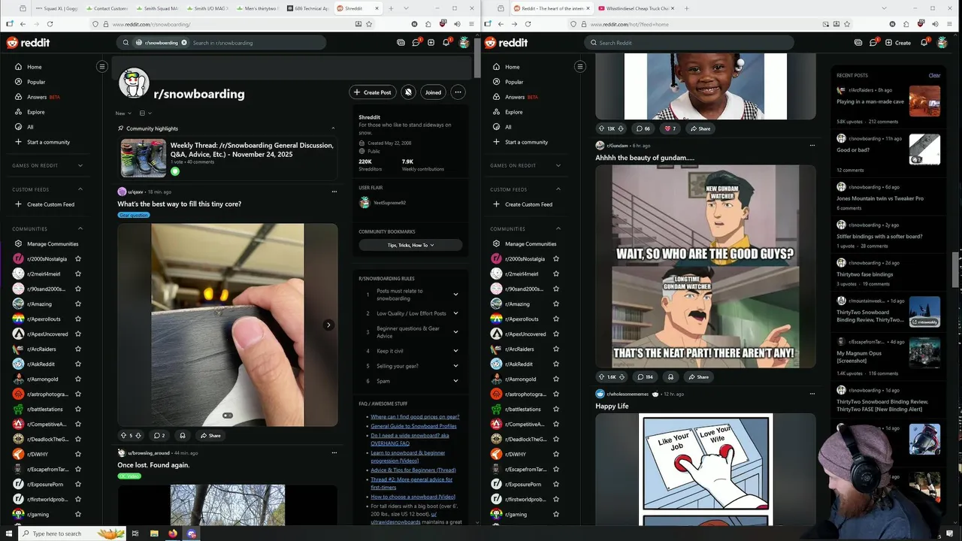
Task: Expand Games on Reddit in left window
Action: (x=80, y=165)
